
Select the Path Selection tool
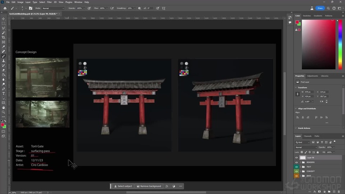3,98
